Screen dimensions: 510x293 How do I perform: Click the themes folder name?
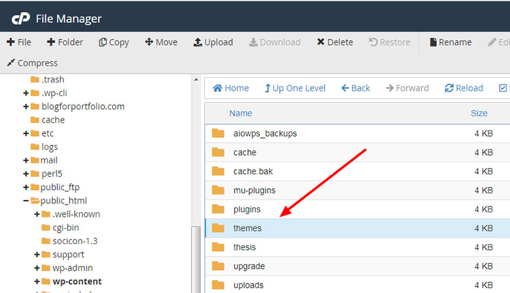click(x=247, y=228)
